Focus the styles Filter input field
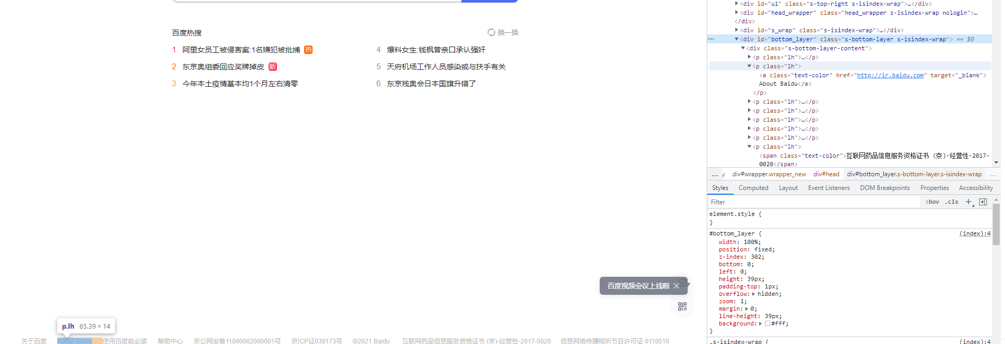Screen dimensions: 1005x344 (815, 202)
